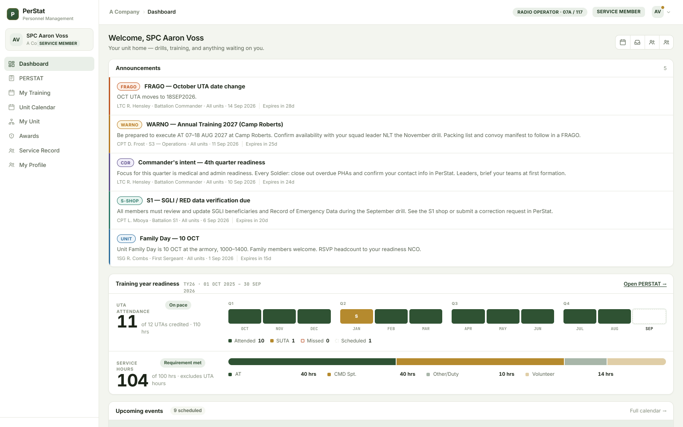The width and height of the screenshot is (683, 427).
Task: Click the orange FRAGO tag badge
Action: [x=128, y=87]
